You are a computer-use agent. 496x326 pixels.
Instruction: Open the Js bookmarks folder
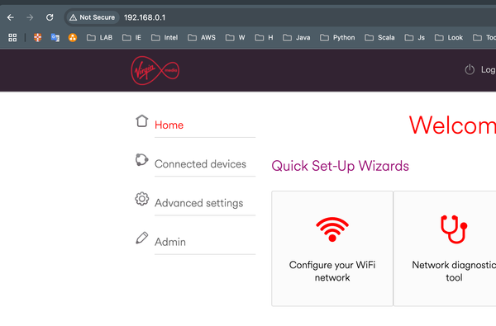coord(415,38)
